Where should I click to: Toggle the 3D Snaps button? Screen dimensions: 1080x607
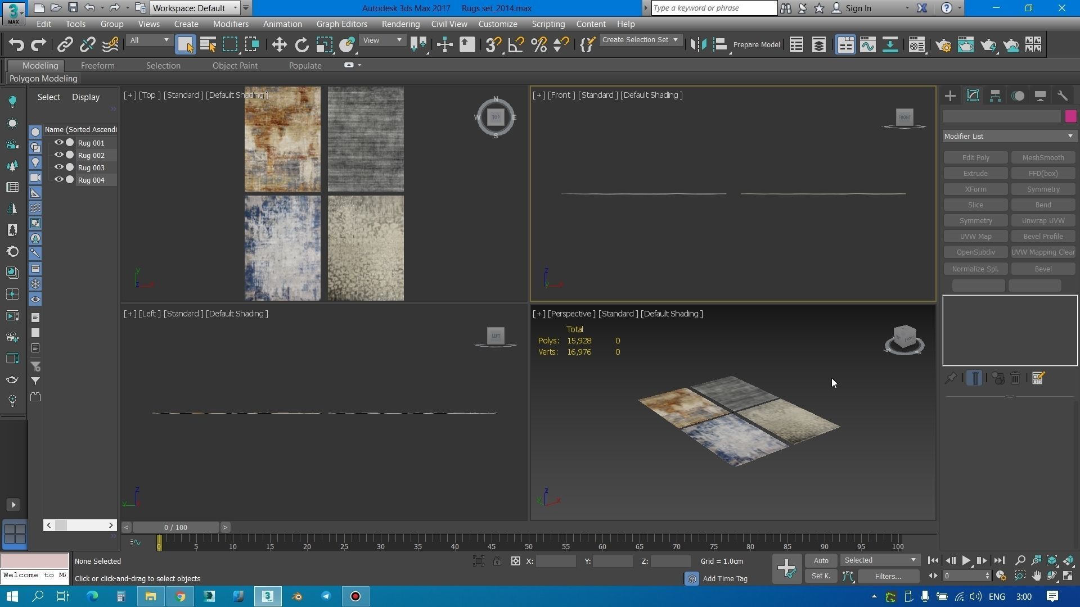pos(493,45)
